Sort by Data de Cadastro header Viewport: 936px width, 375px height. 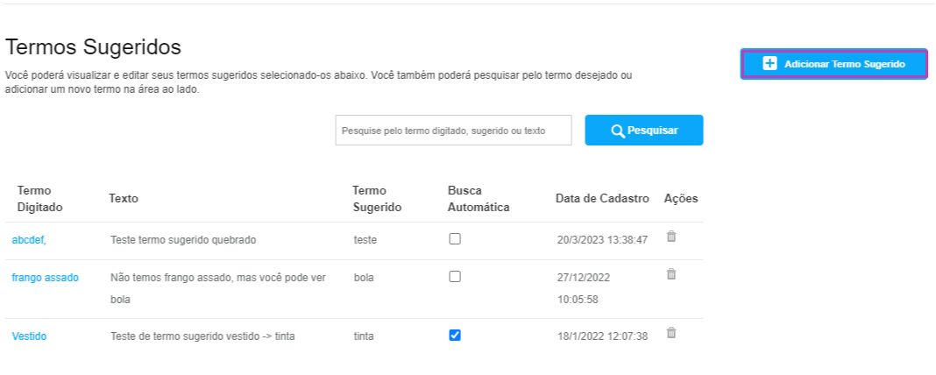point(602,199)
